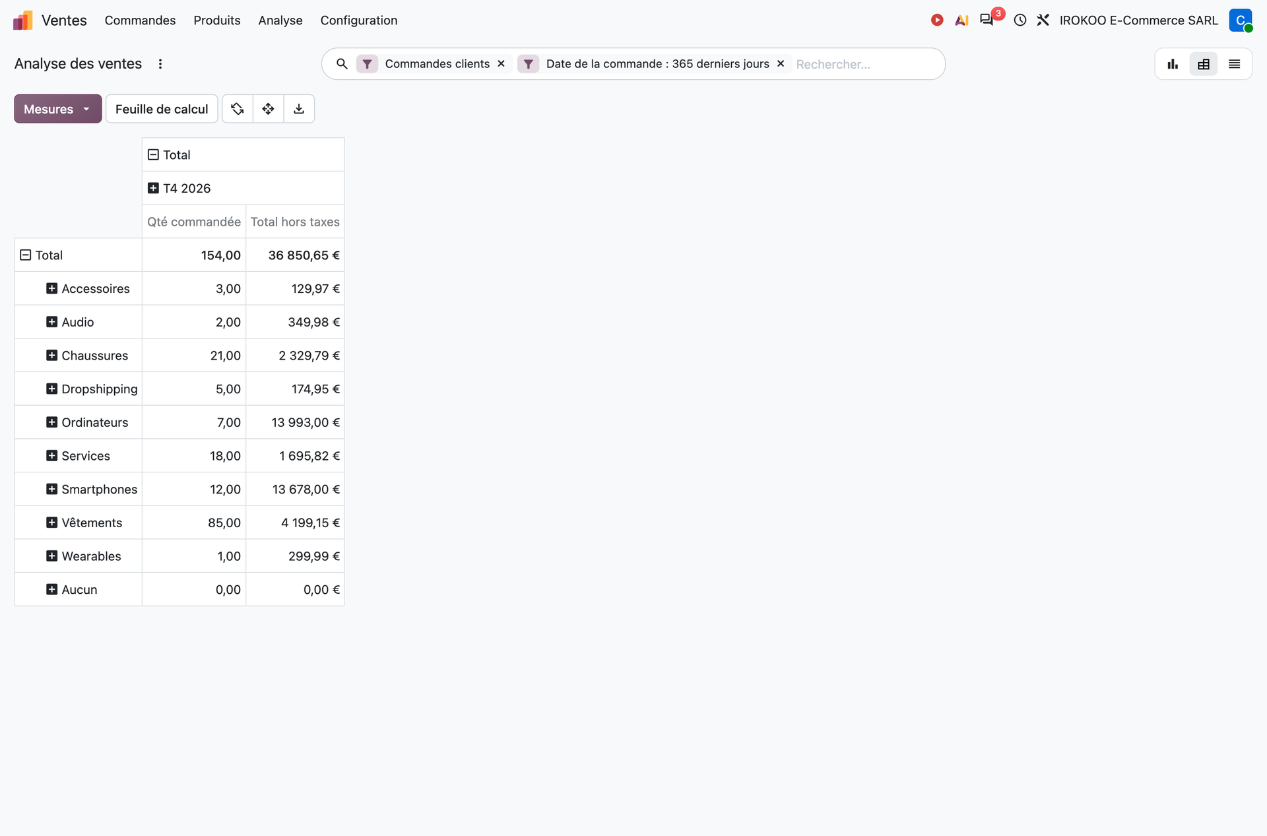Open the user avatar menu
Image resolution: width=1267 pixels, height=836 pixels.
click(1241, 20)
